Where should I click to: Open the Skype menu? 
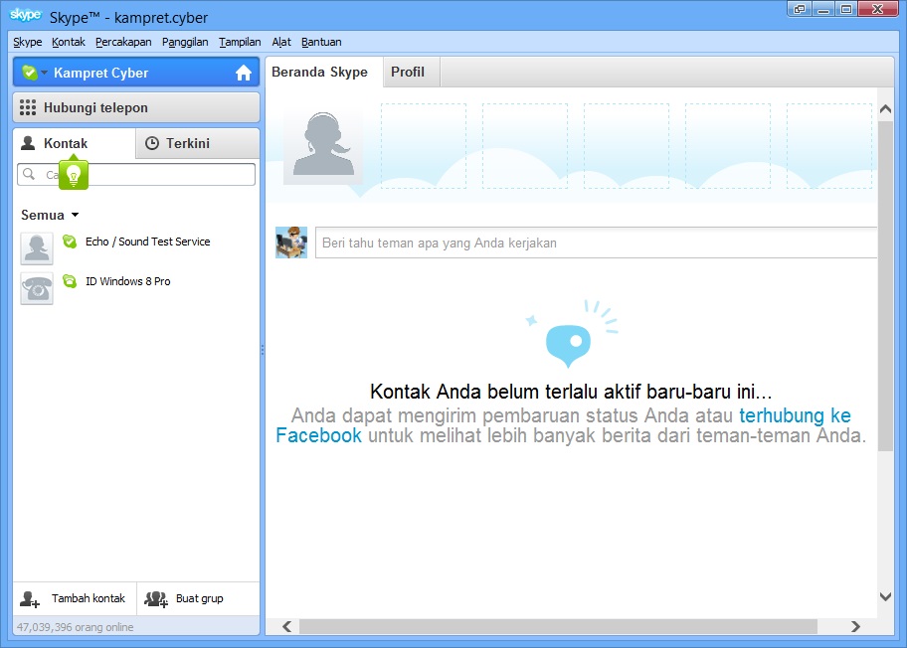click(x=27, y=42)
